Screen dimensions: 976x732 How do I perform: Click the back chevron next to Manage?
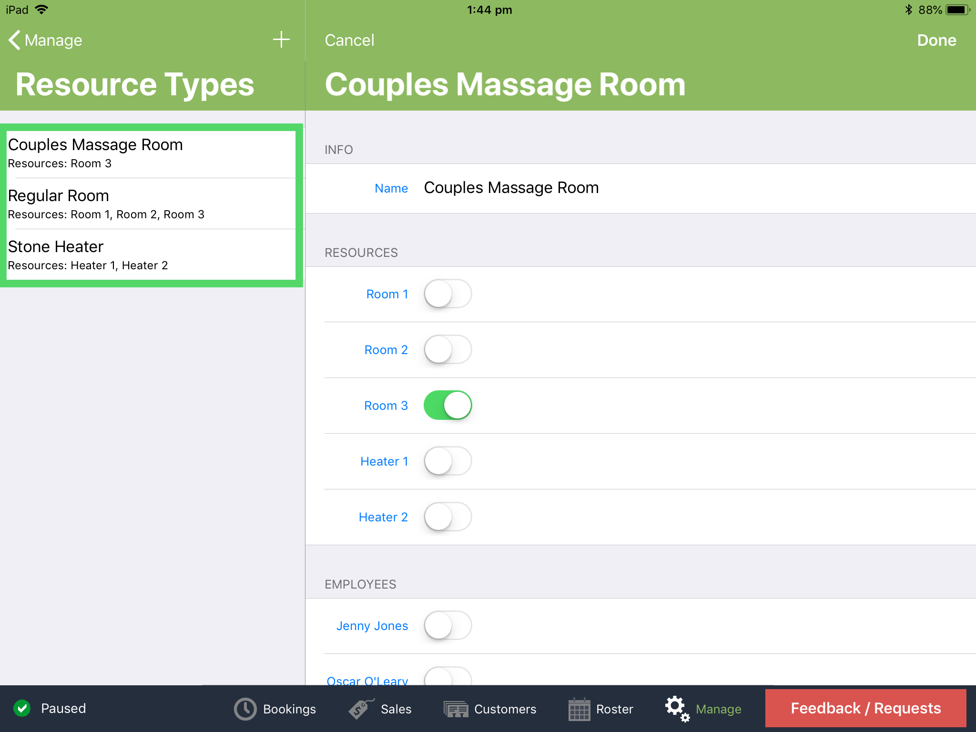pos(14,40)
